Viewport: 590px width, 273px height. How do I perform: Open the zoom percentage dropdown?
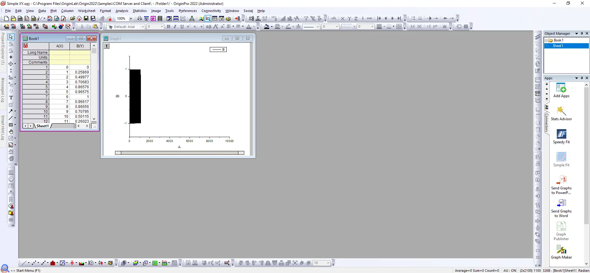pos(131,18)
